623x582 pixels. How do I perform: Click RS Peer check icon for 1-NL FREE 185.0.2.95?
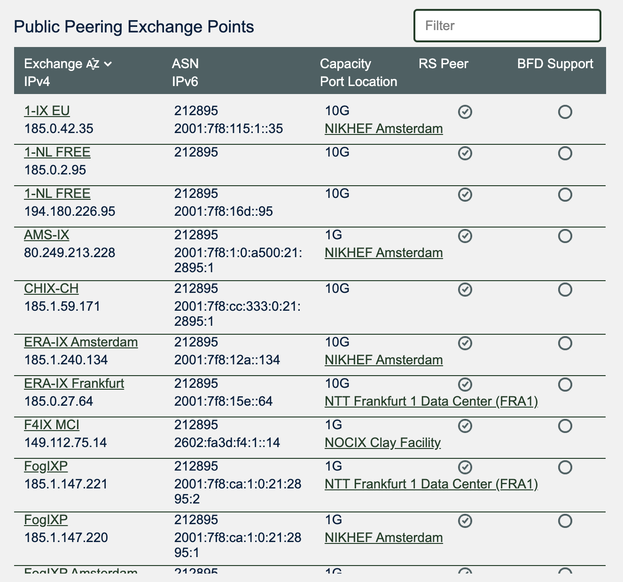pos(465,153)
